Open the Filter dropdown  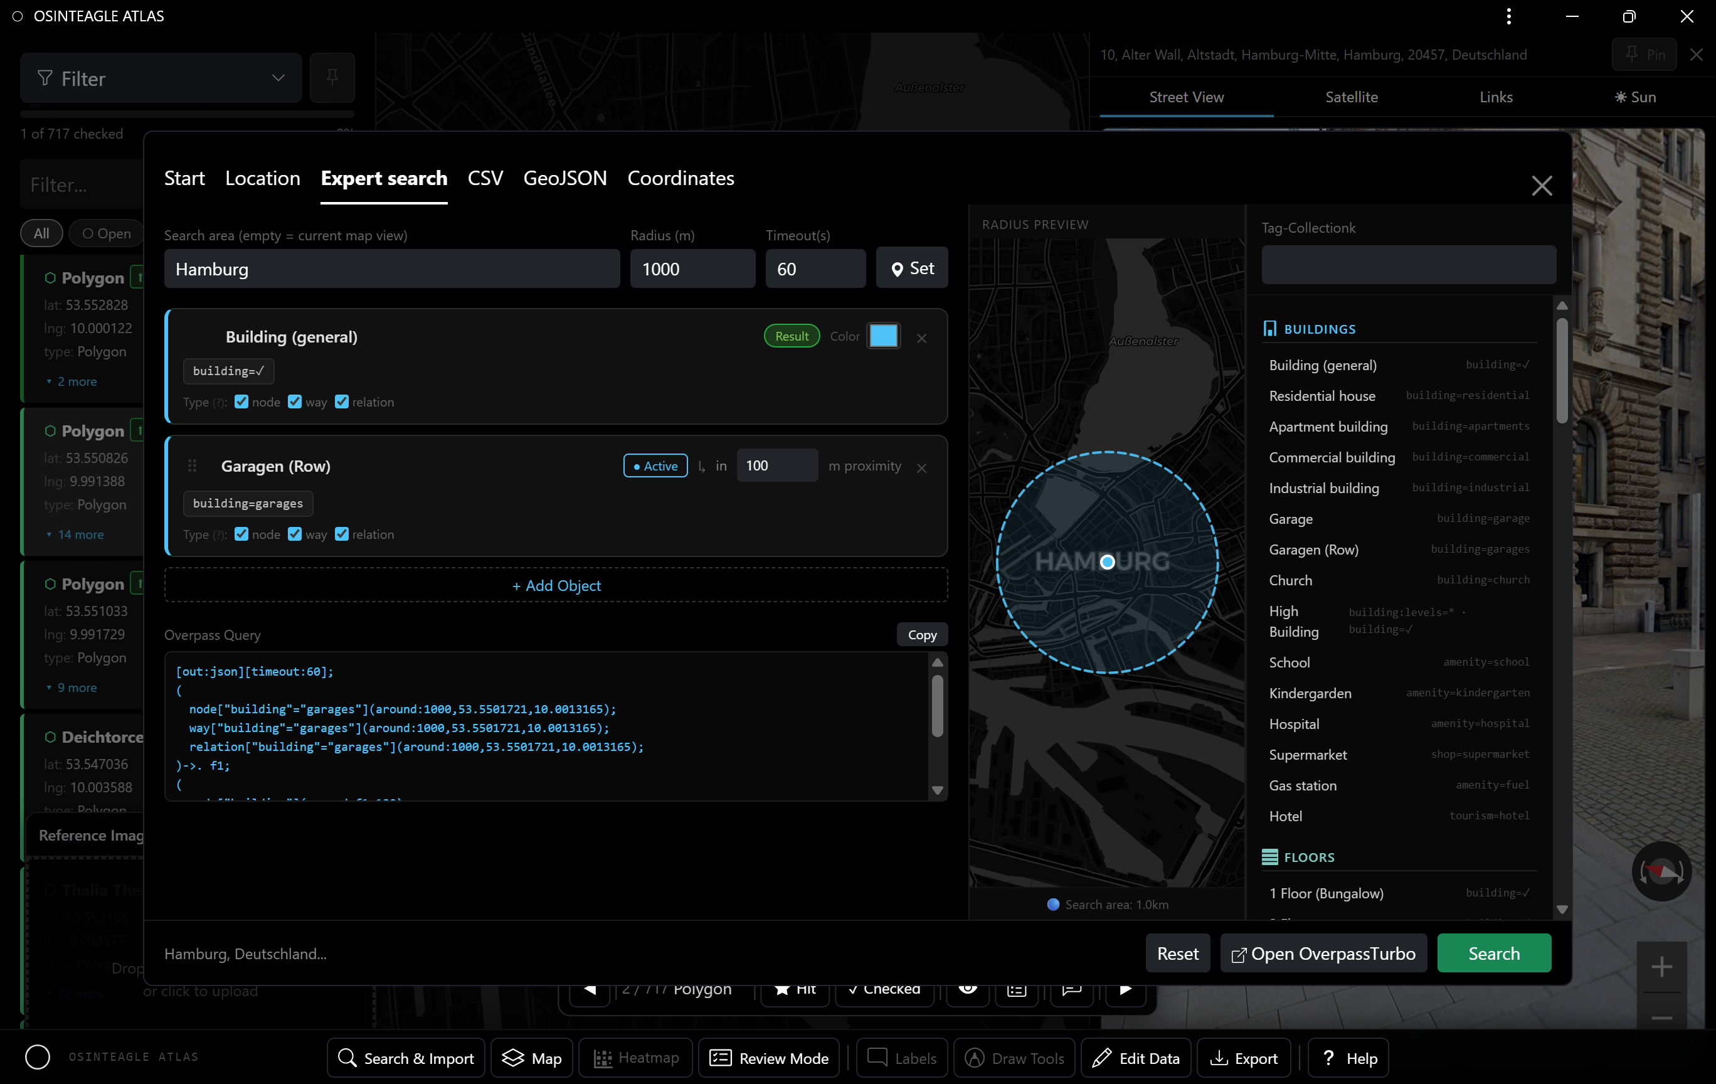[x=161, y=78]
